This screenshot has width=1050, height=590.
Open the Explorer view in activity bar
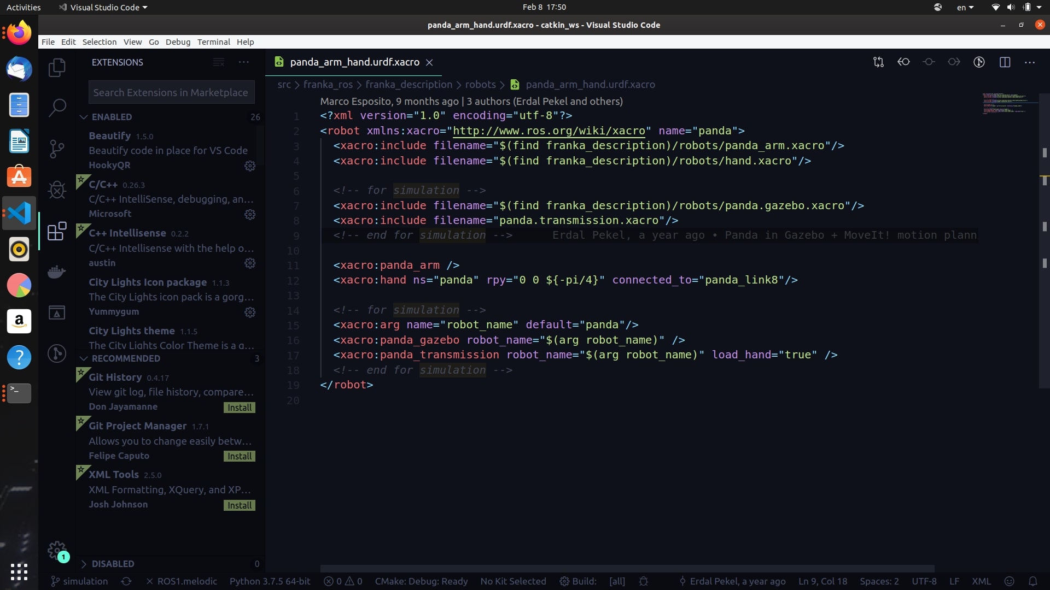[x=57, y=68]
